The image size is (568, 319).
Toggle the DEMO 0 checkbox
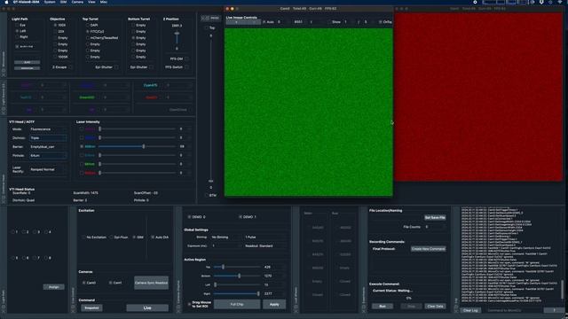tap(189, 217)
